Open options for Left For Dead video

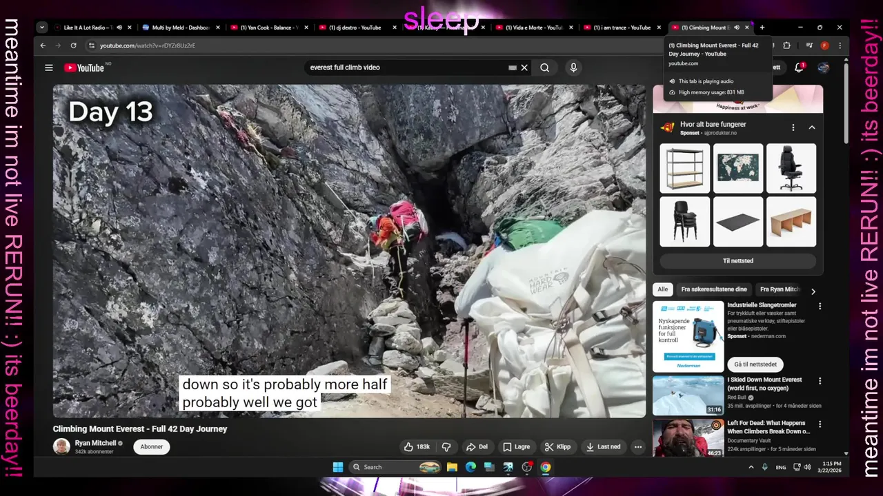(x=820, y=424)
